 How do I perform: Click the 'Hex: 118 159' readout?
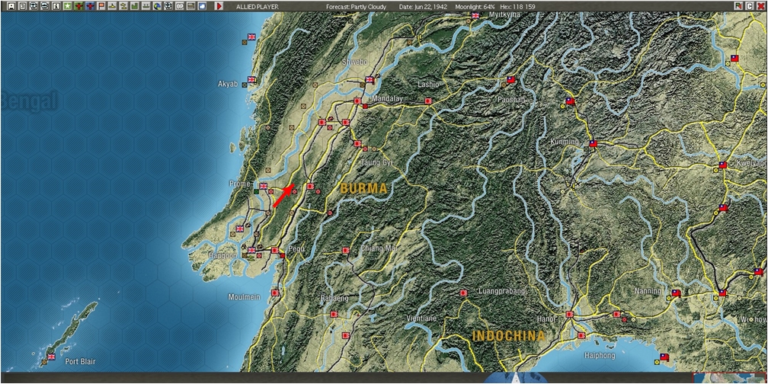(518, 7)
